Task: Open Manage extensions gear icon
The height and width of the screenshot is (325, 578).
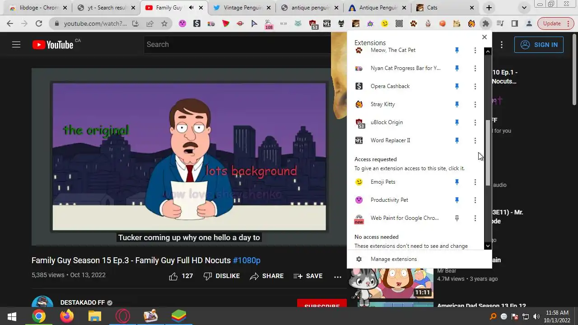Action: point(359,259)
